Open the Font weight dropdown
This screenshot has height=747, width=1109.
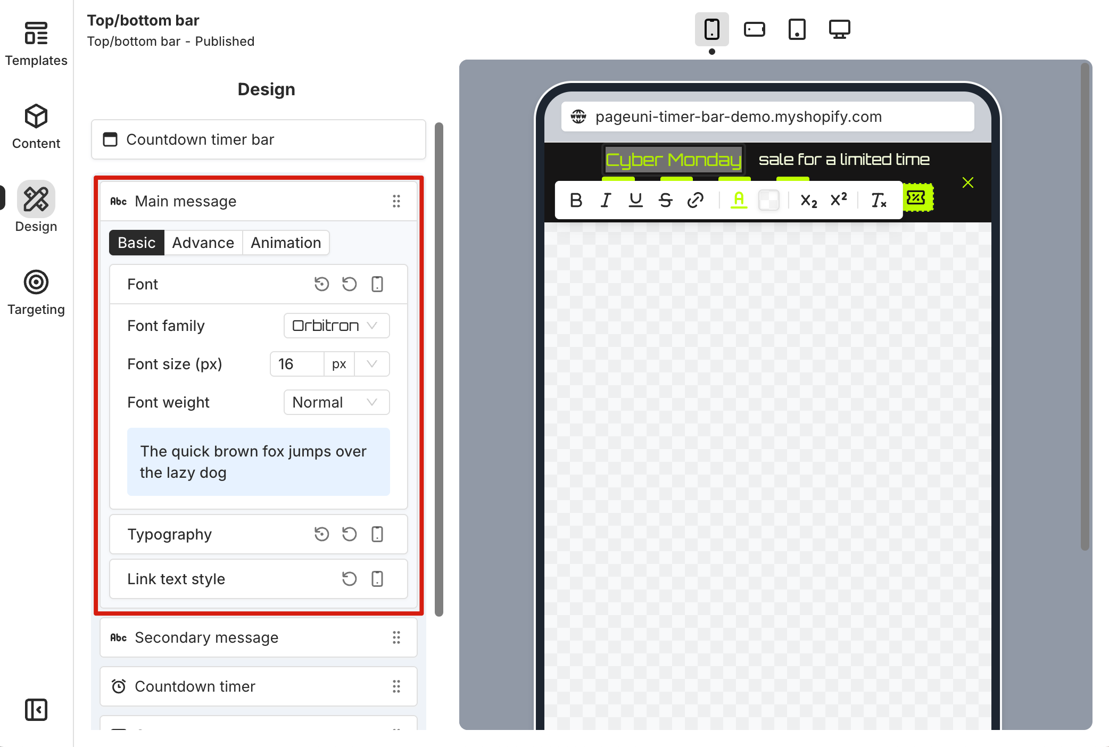[337, 402]
